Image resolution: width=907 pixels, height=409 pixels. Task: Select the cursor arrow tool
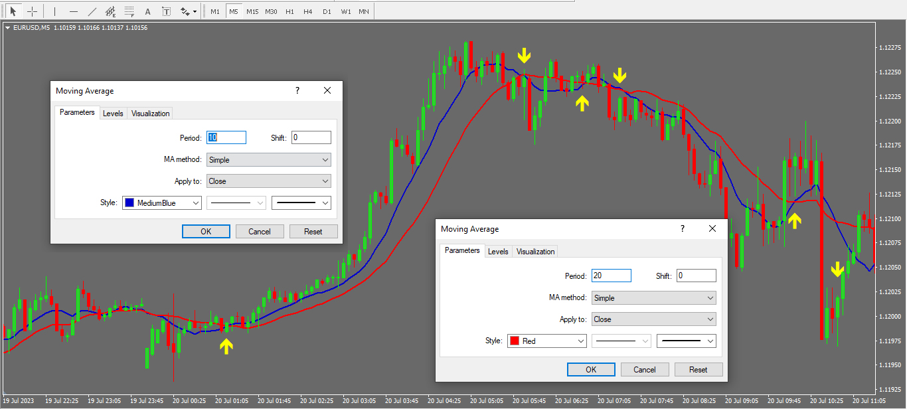tap(13, 11)
